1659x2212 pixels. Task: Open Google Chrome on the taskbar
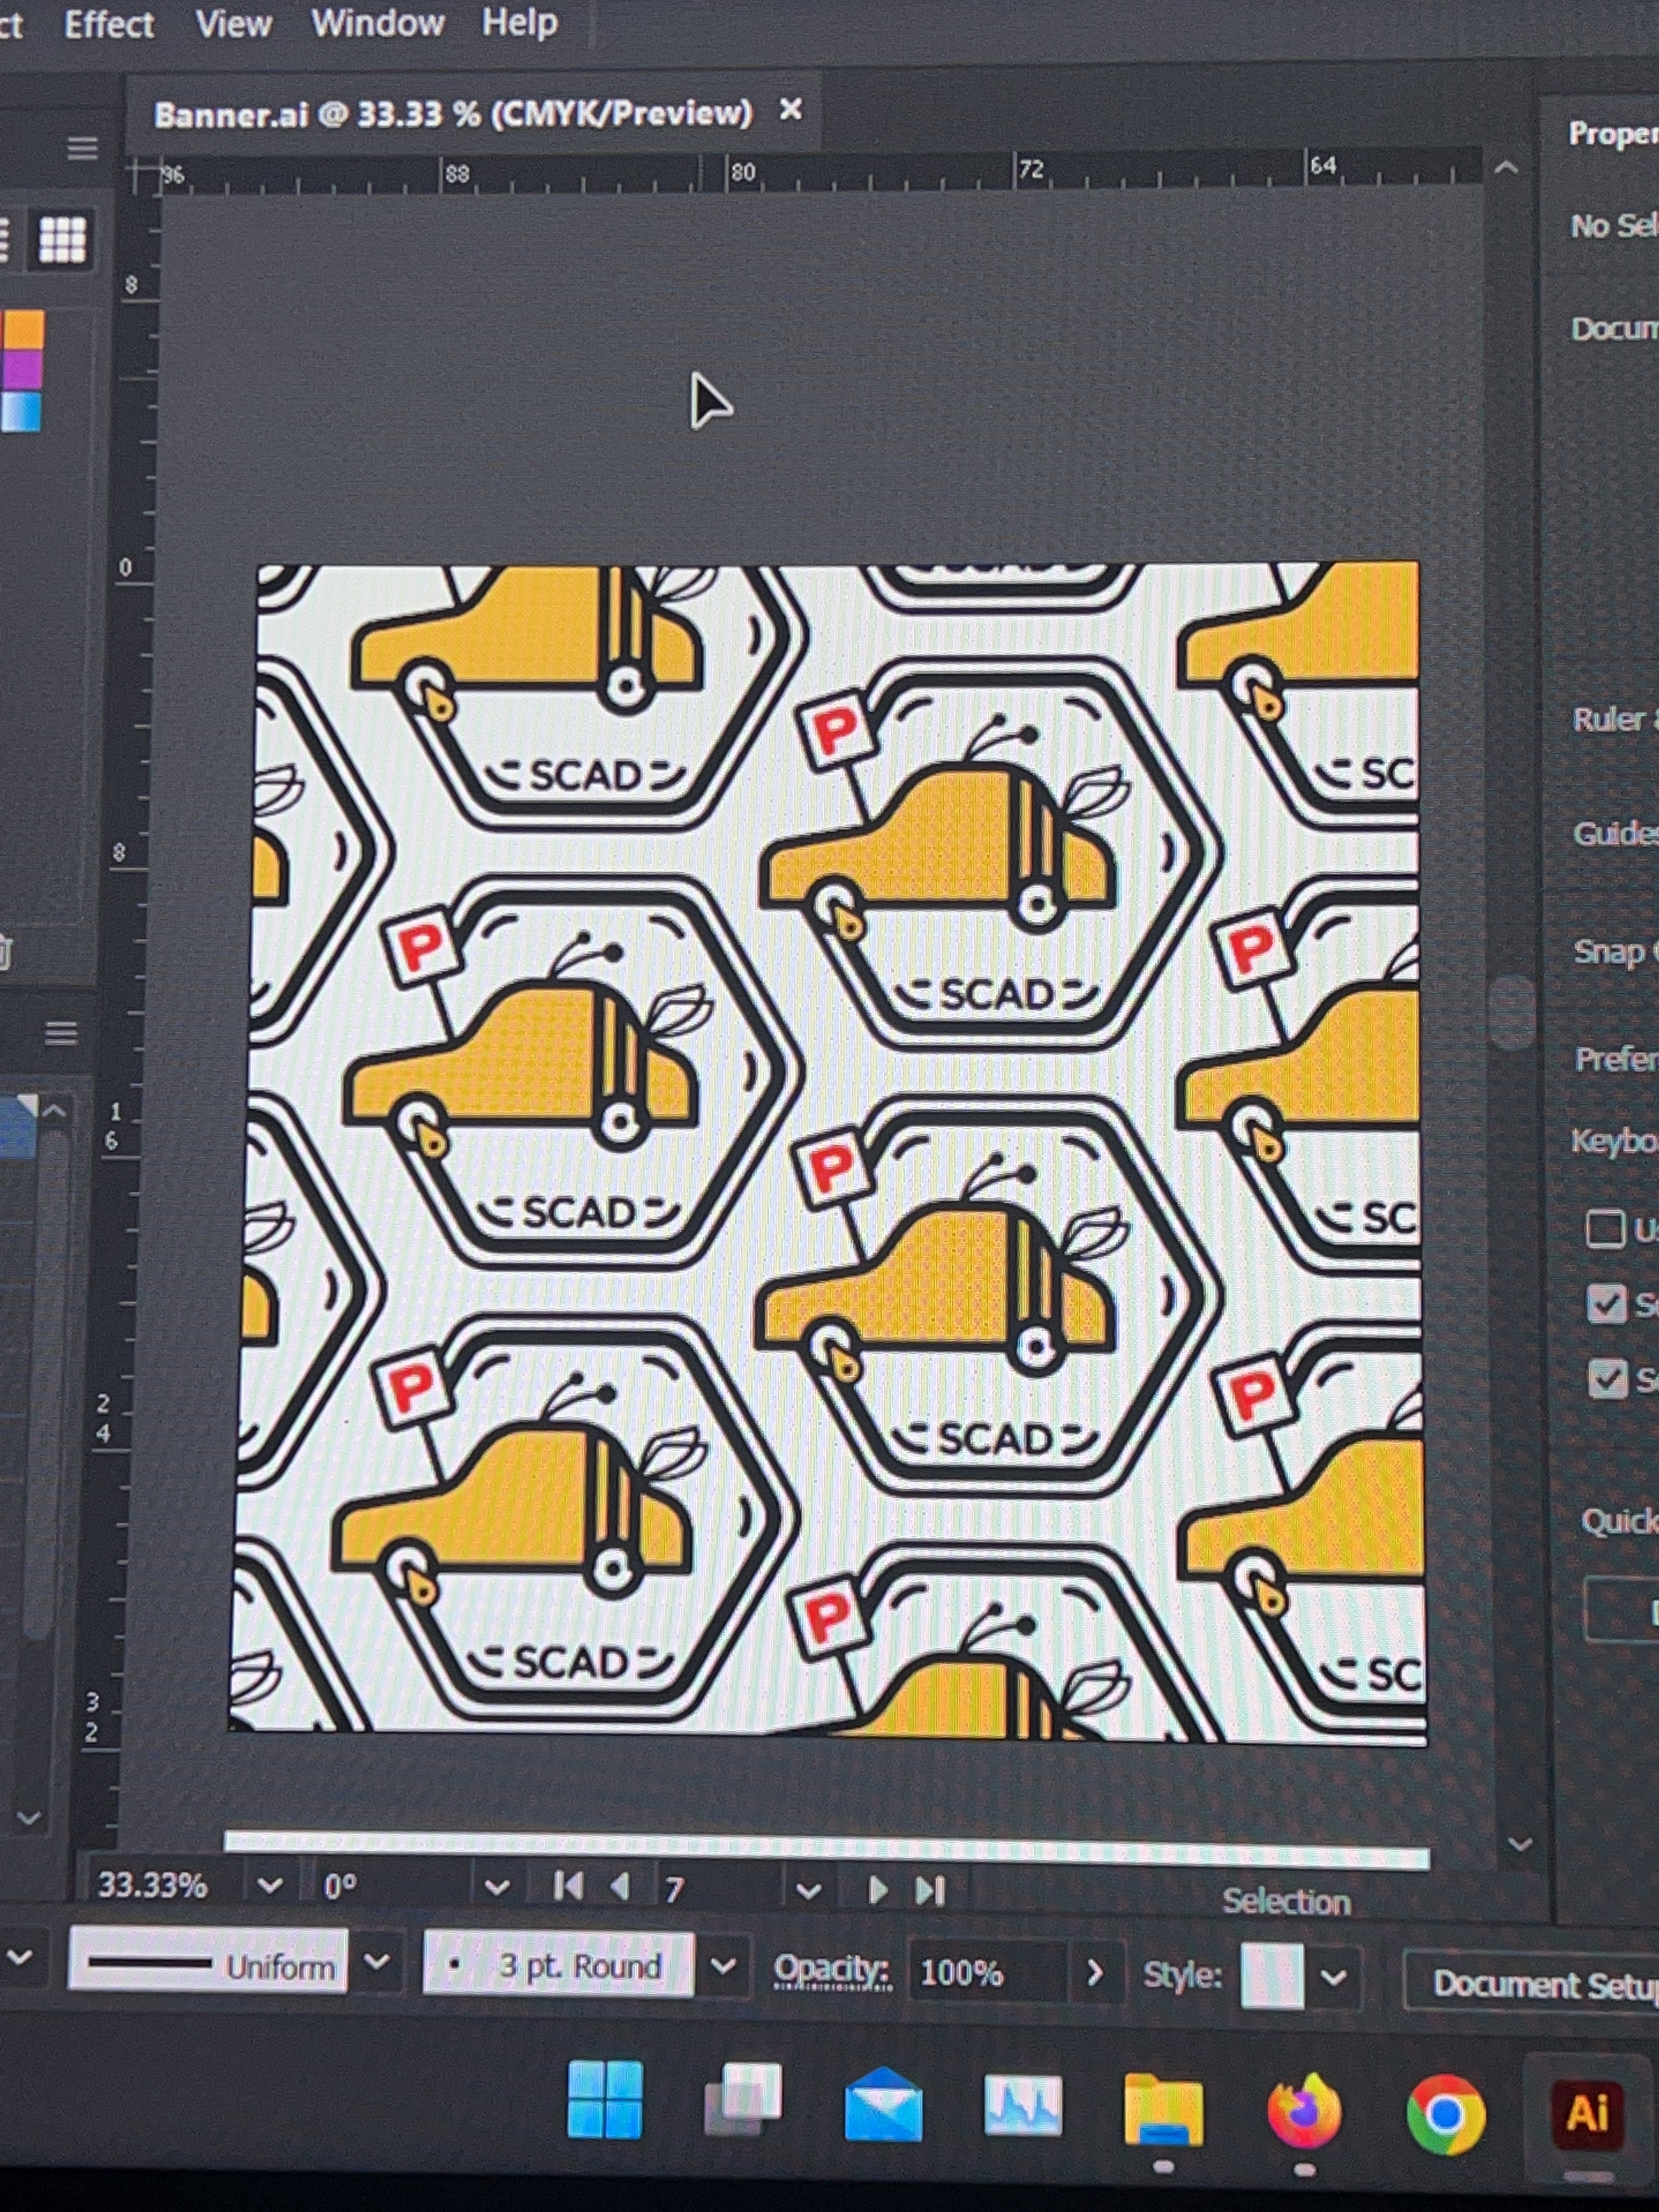[x=1445, y=2115]
